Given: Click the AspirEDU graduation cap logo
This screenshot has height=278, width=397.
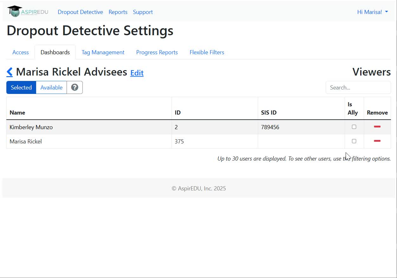Looking at the screenshot, I should tap(28, 11).
